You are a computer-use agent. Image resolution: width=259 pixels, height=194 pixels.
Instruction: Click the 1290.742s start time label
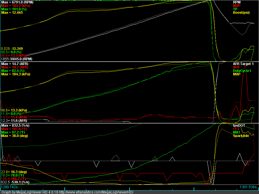[x=9, y=187]
